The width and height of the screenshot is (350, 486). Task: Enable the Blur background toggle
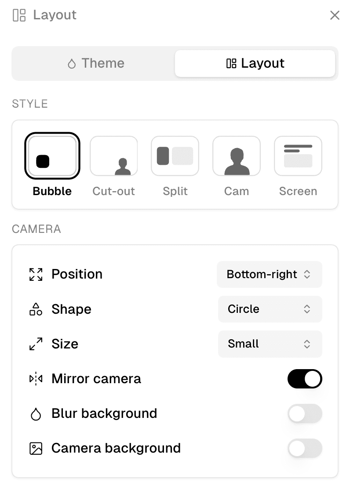click(305, 413)
